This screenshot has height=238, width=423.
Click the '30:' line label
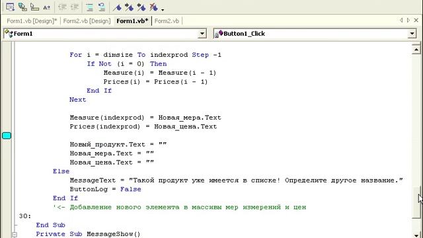pos(25,216)
